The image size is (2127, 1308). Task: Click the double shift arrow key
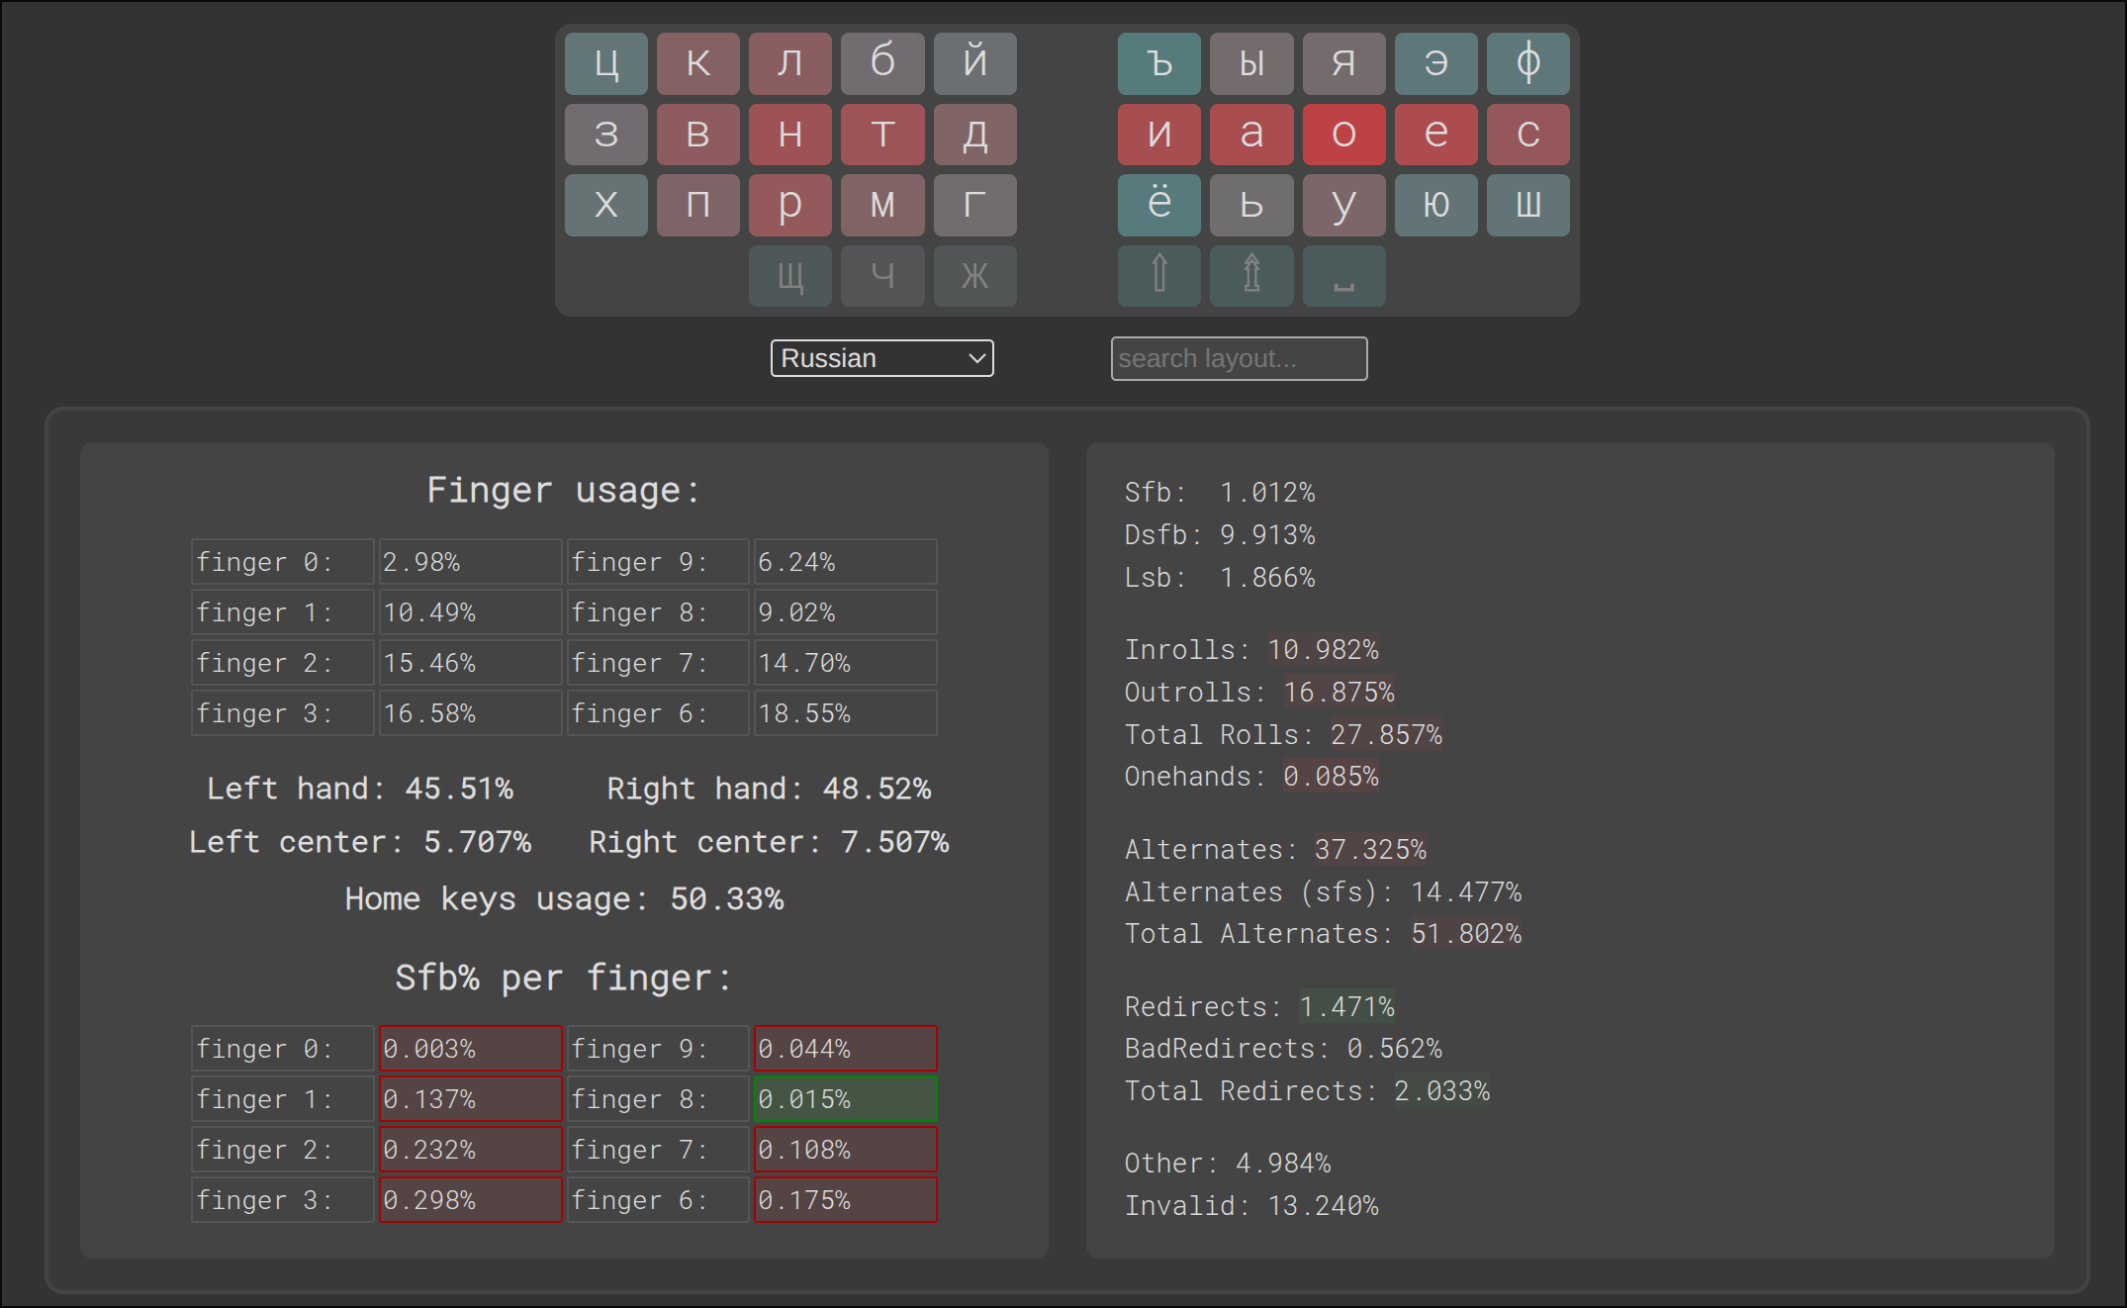pyautogui.click(x=1251, y=275)
